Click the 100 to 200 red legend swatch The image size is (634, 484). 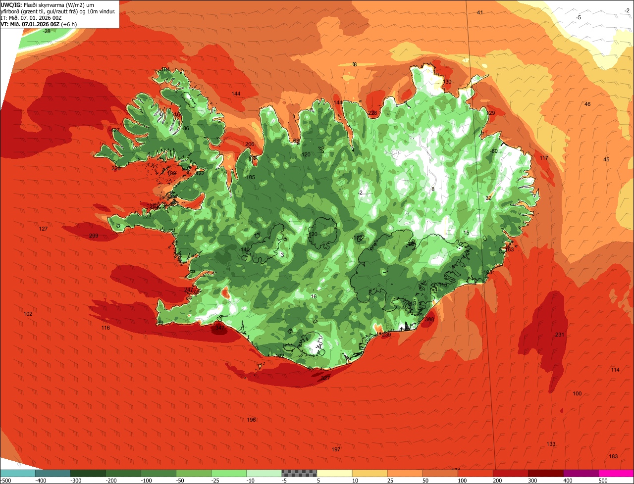click(x=475, y=473)
